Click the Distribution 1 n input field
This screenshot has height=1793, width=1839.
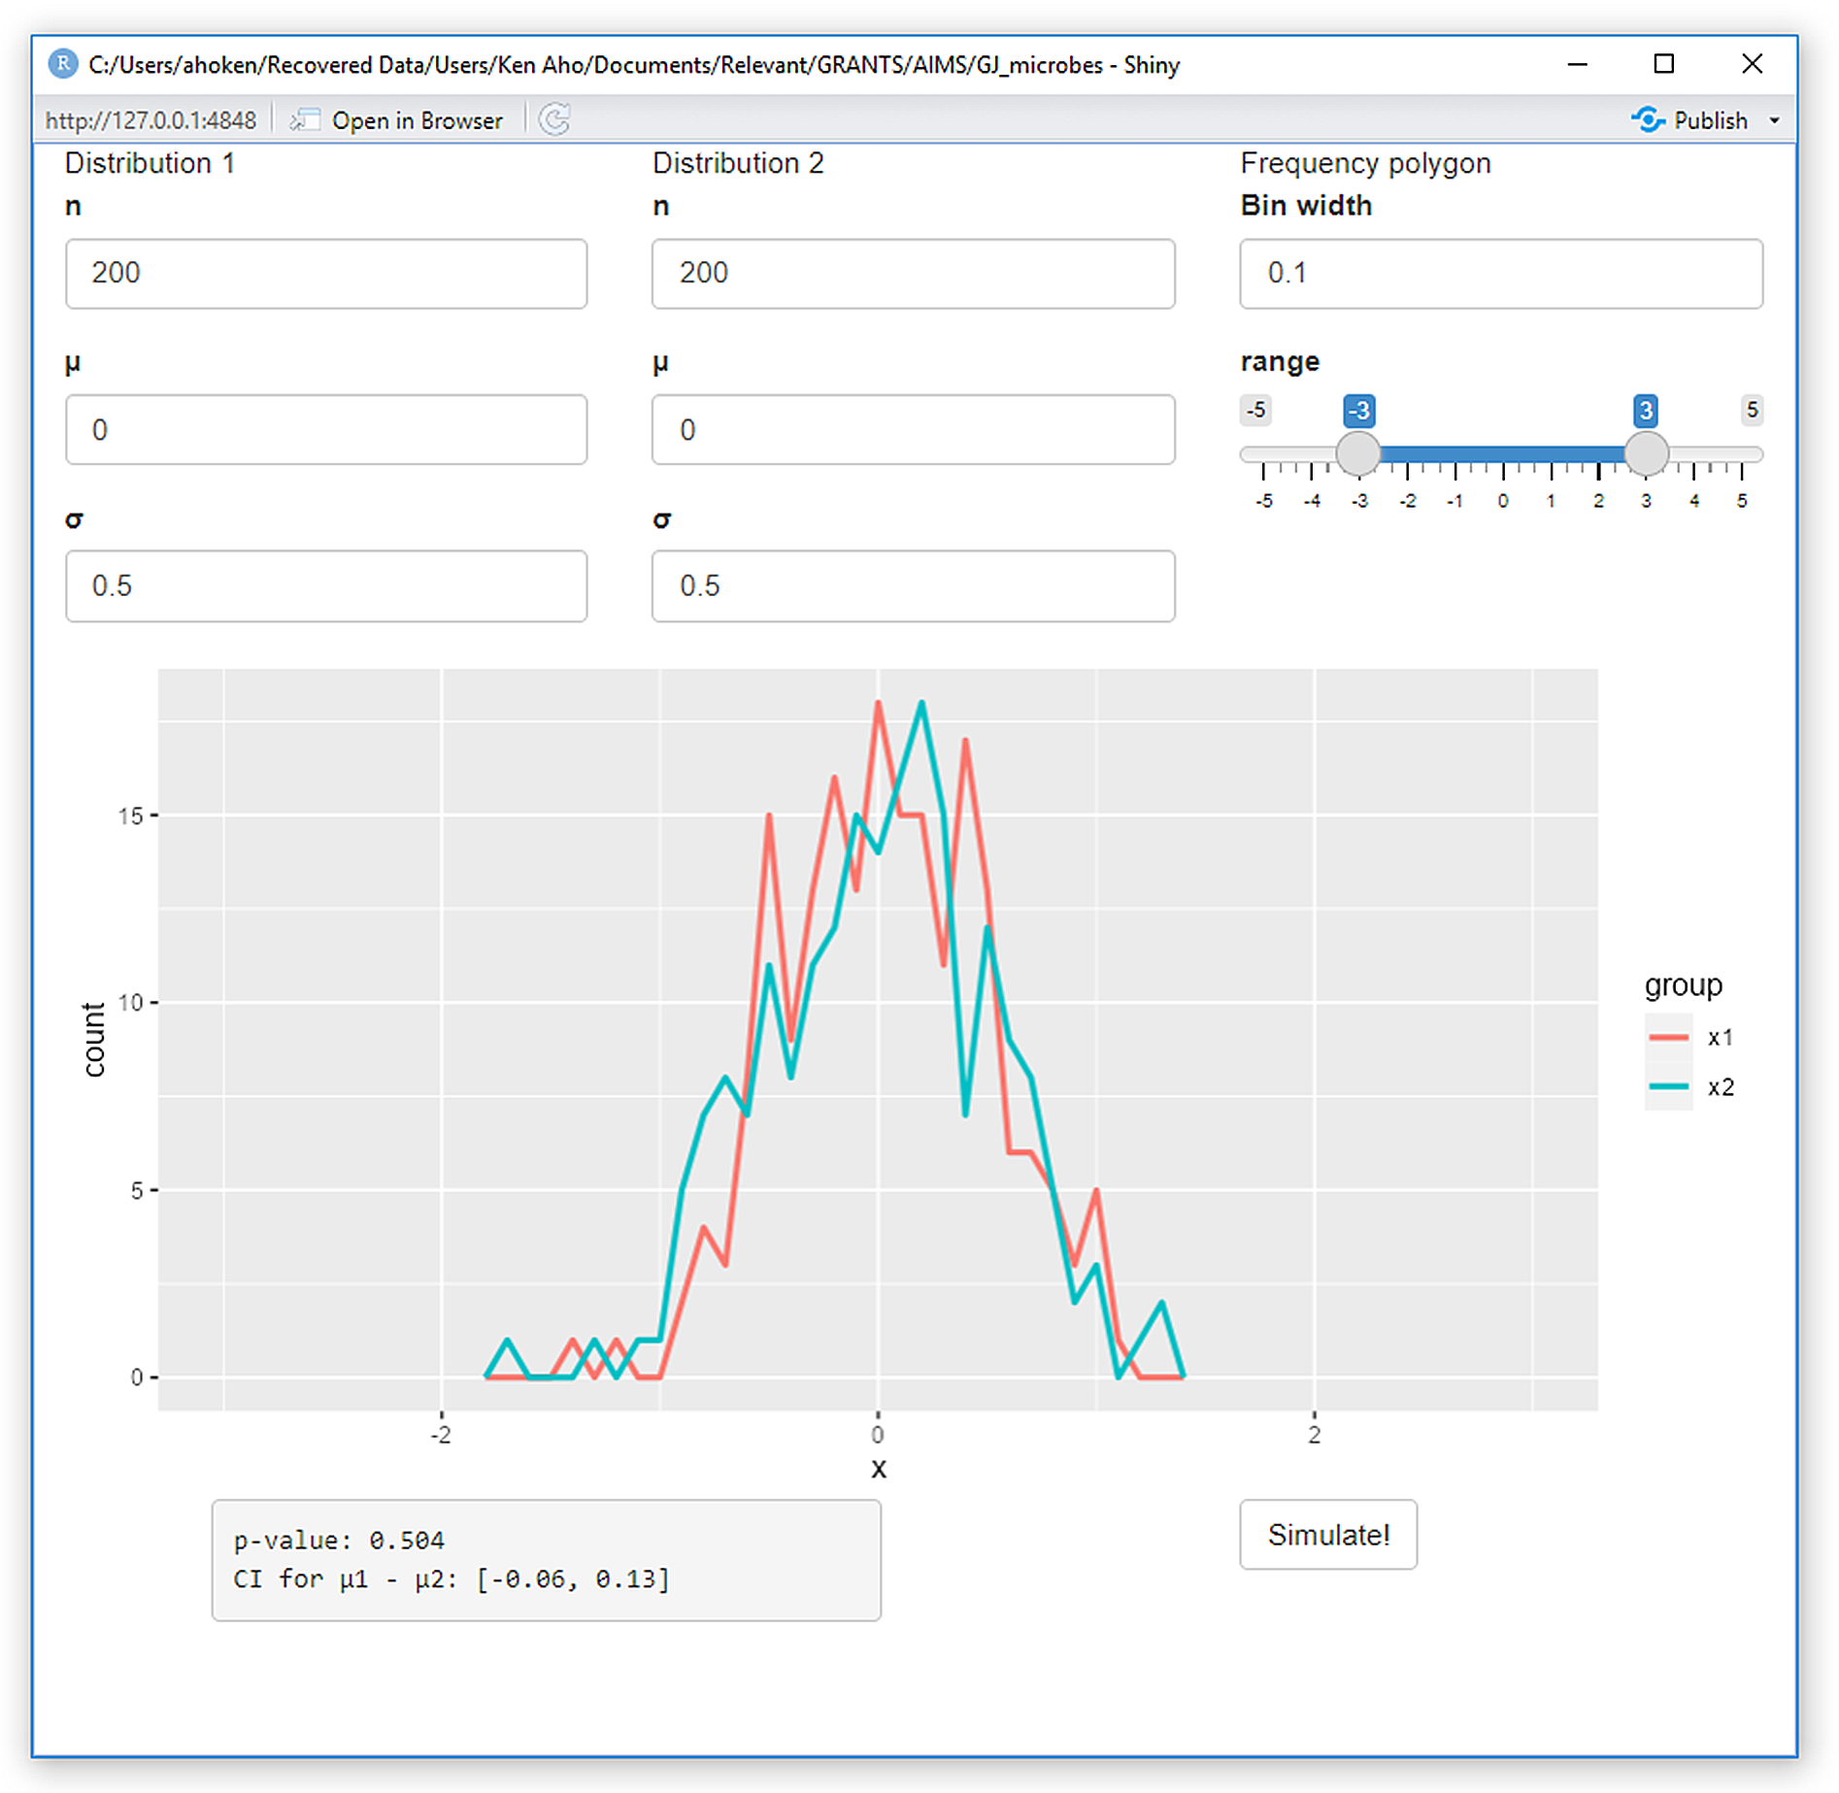pyautogui.click(x=326, y=274)
